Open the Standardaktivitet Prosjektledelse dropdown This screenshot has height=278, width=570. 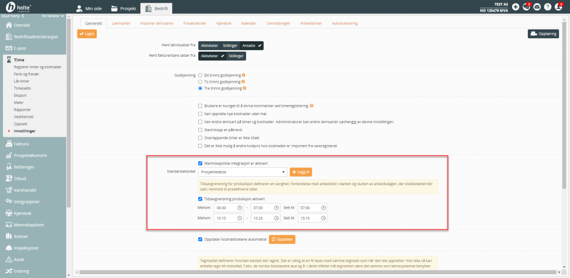(x=243, y=172)
